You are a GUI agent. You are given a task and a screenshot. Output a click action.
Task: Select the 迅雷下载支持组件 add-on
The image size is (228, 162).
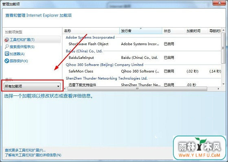click(x=82, y=85)
